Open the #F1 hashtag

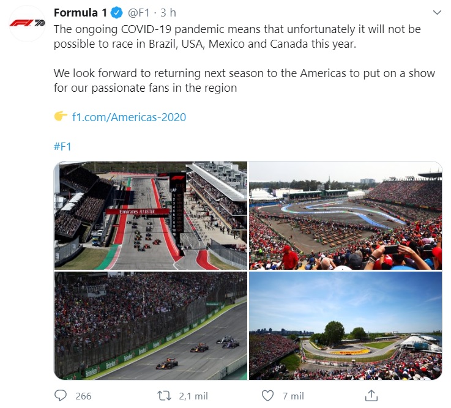point(62,147)
